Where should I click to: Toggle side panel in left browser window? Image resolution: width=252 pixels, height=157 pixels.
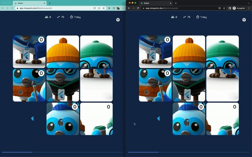[114, 8]
